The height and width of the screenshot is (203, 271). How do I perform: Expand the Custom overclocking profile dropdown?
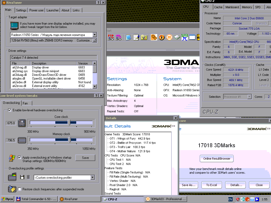coord(92,177)
